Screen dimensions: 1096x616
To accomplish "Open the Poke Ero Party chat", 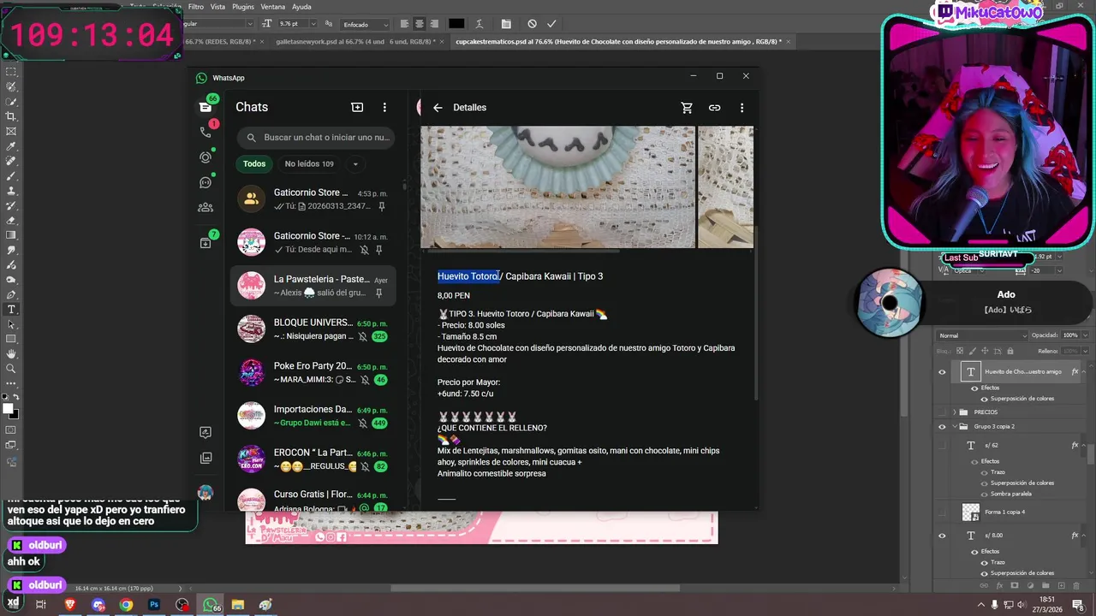I will [x=313, y=372].
